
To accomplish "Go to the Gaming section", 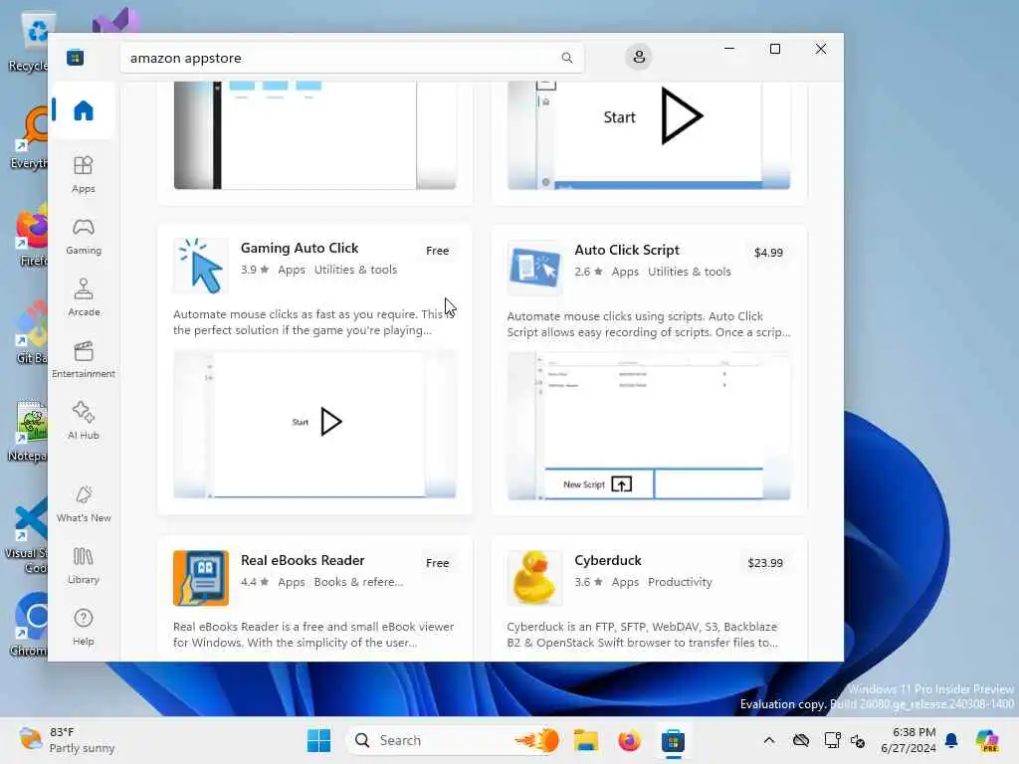I will click(x=84, y=236).
